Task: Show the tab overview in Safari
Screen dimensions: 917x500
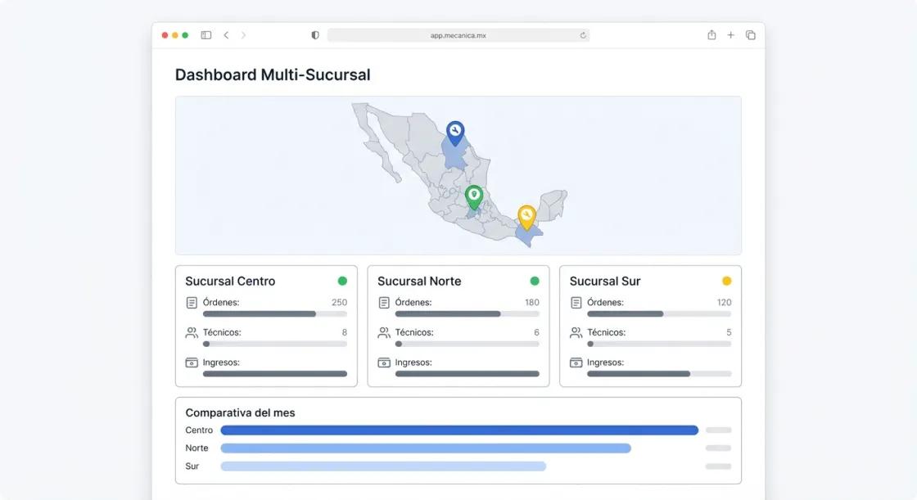Action: [750, 34]
